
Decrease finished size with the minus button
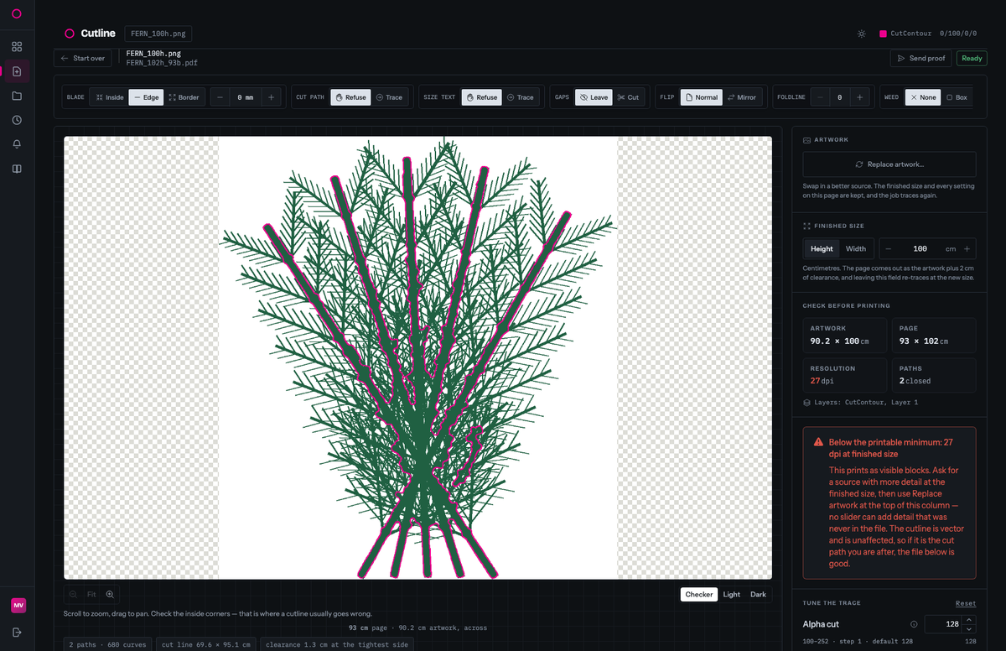pos(887,249)
